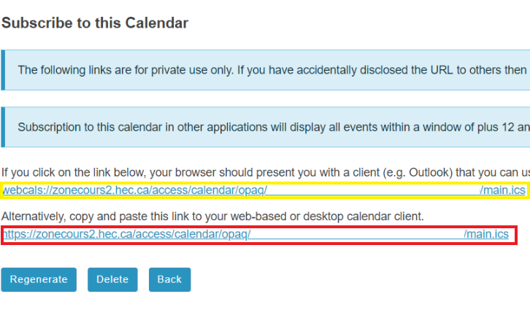Viewport: 530px width, 326px height.
Task: Click the sentence mentioning Outlook client
Action: point(266,173)
